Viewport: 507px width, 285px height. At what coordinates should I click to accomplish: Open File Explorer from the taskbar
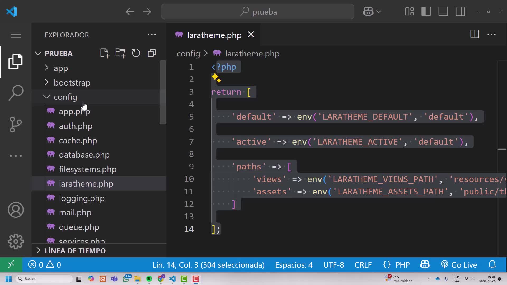click(138, 279)
